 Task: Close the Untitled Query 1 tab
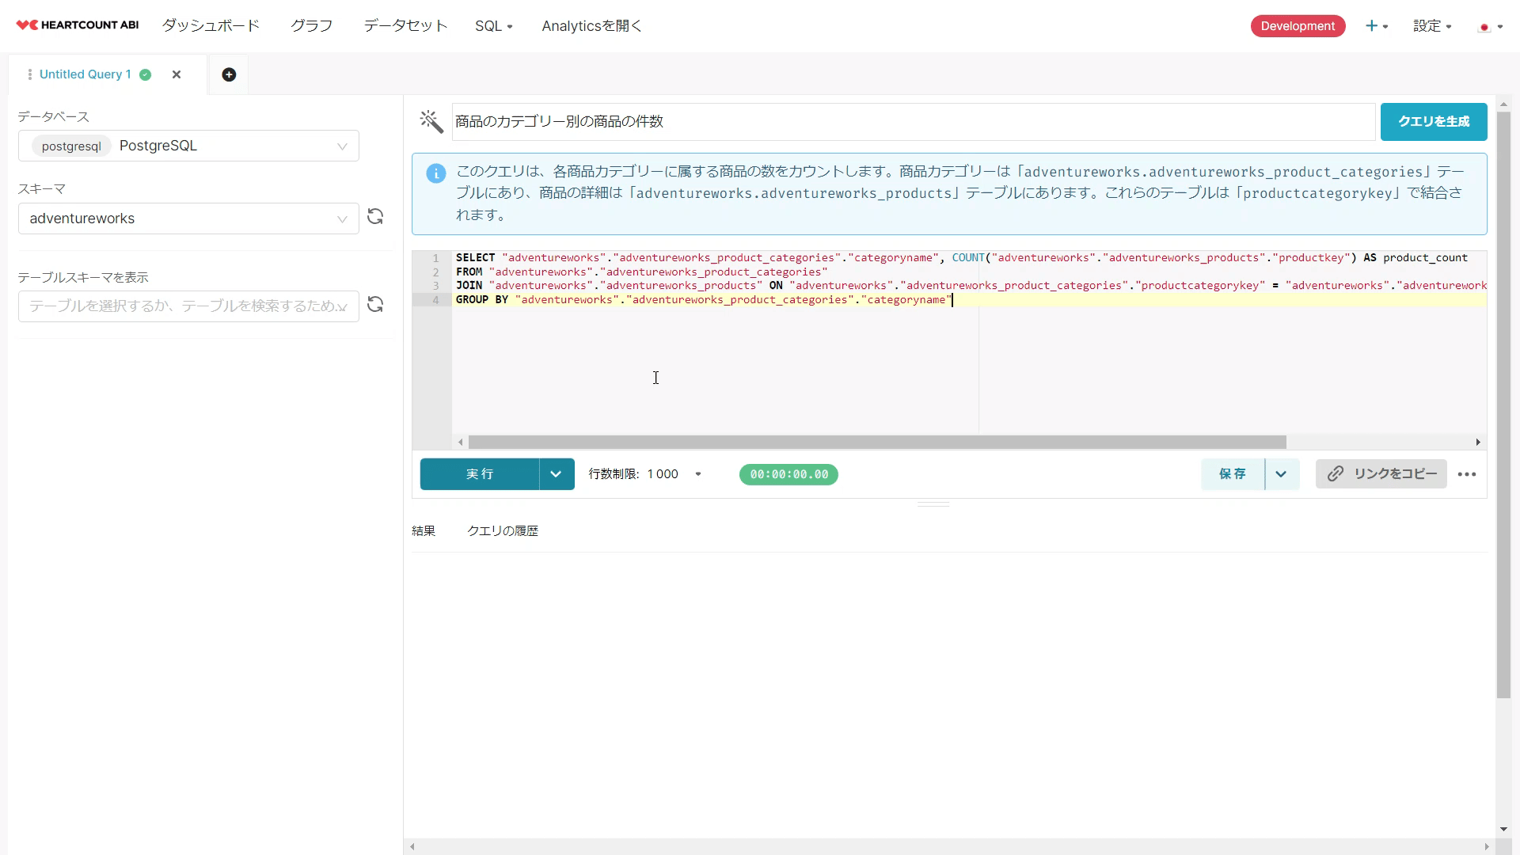click(177, 74)
